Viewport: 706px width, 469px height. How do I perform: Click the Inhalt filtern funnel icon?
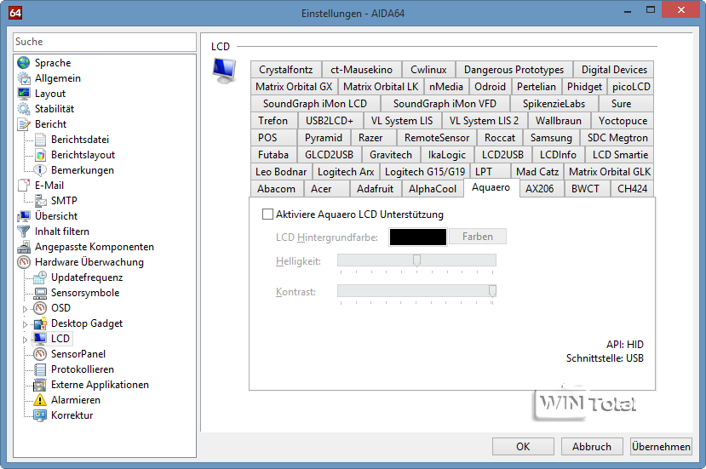tap(23, 232)
